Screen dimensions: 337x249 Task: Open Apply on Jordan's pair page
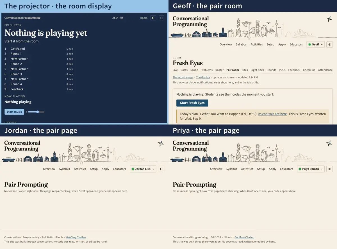tap(105, 169)
